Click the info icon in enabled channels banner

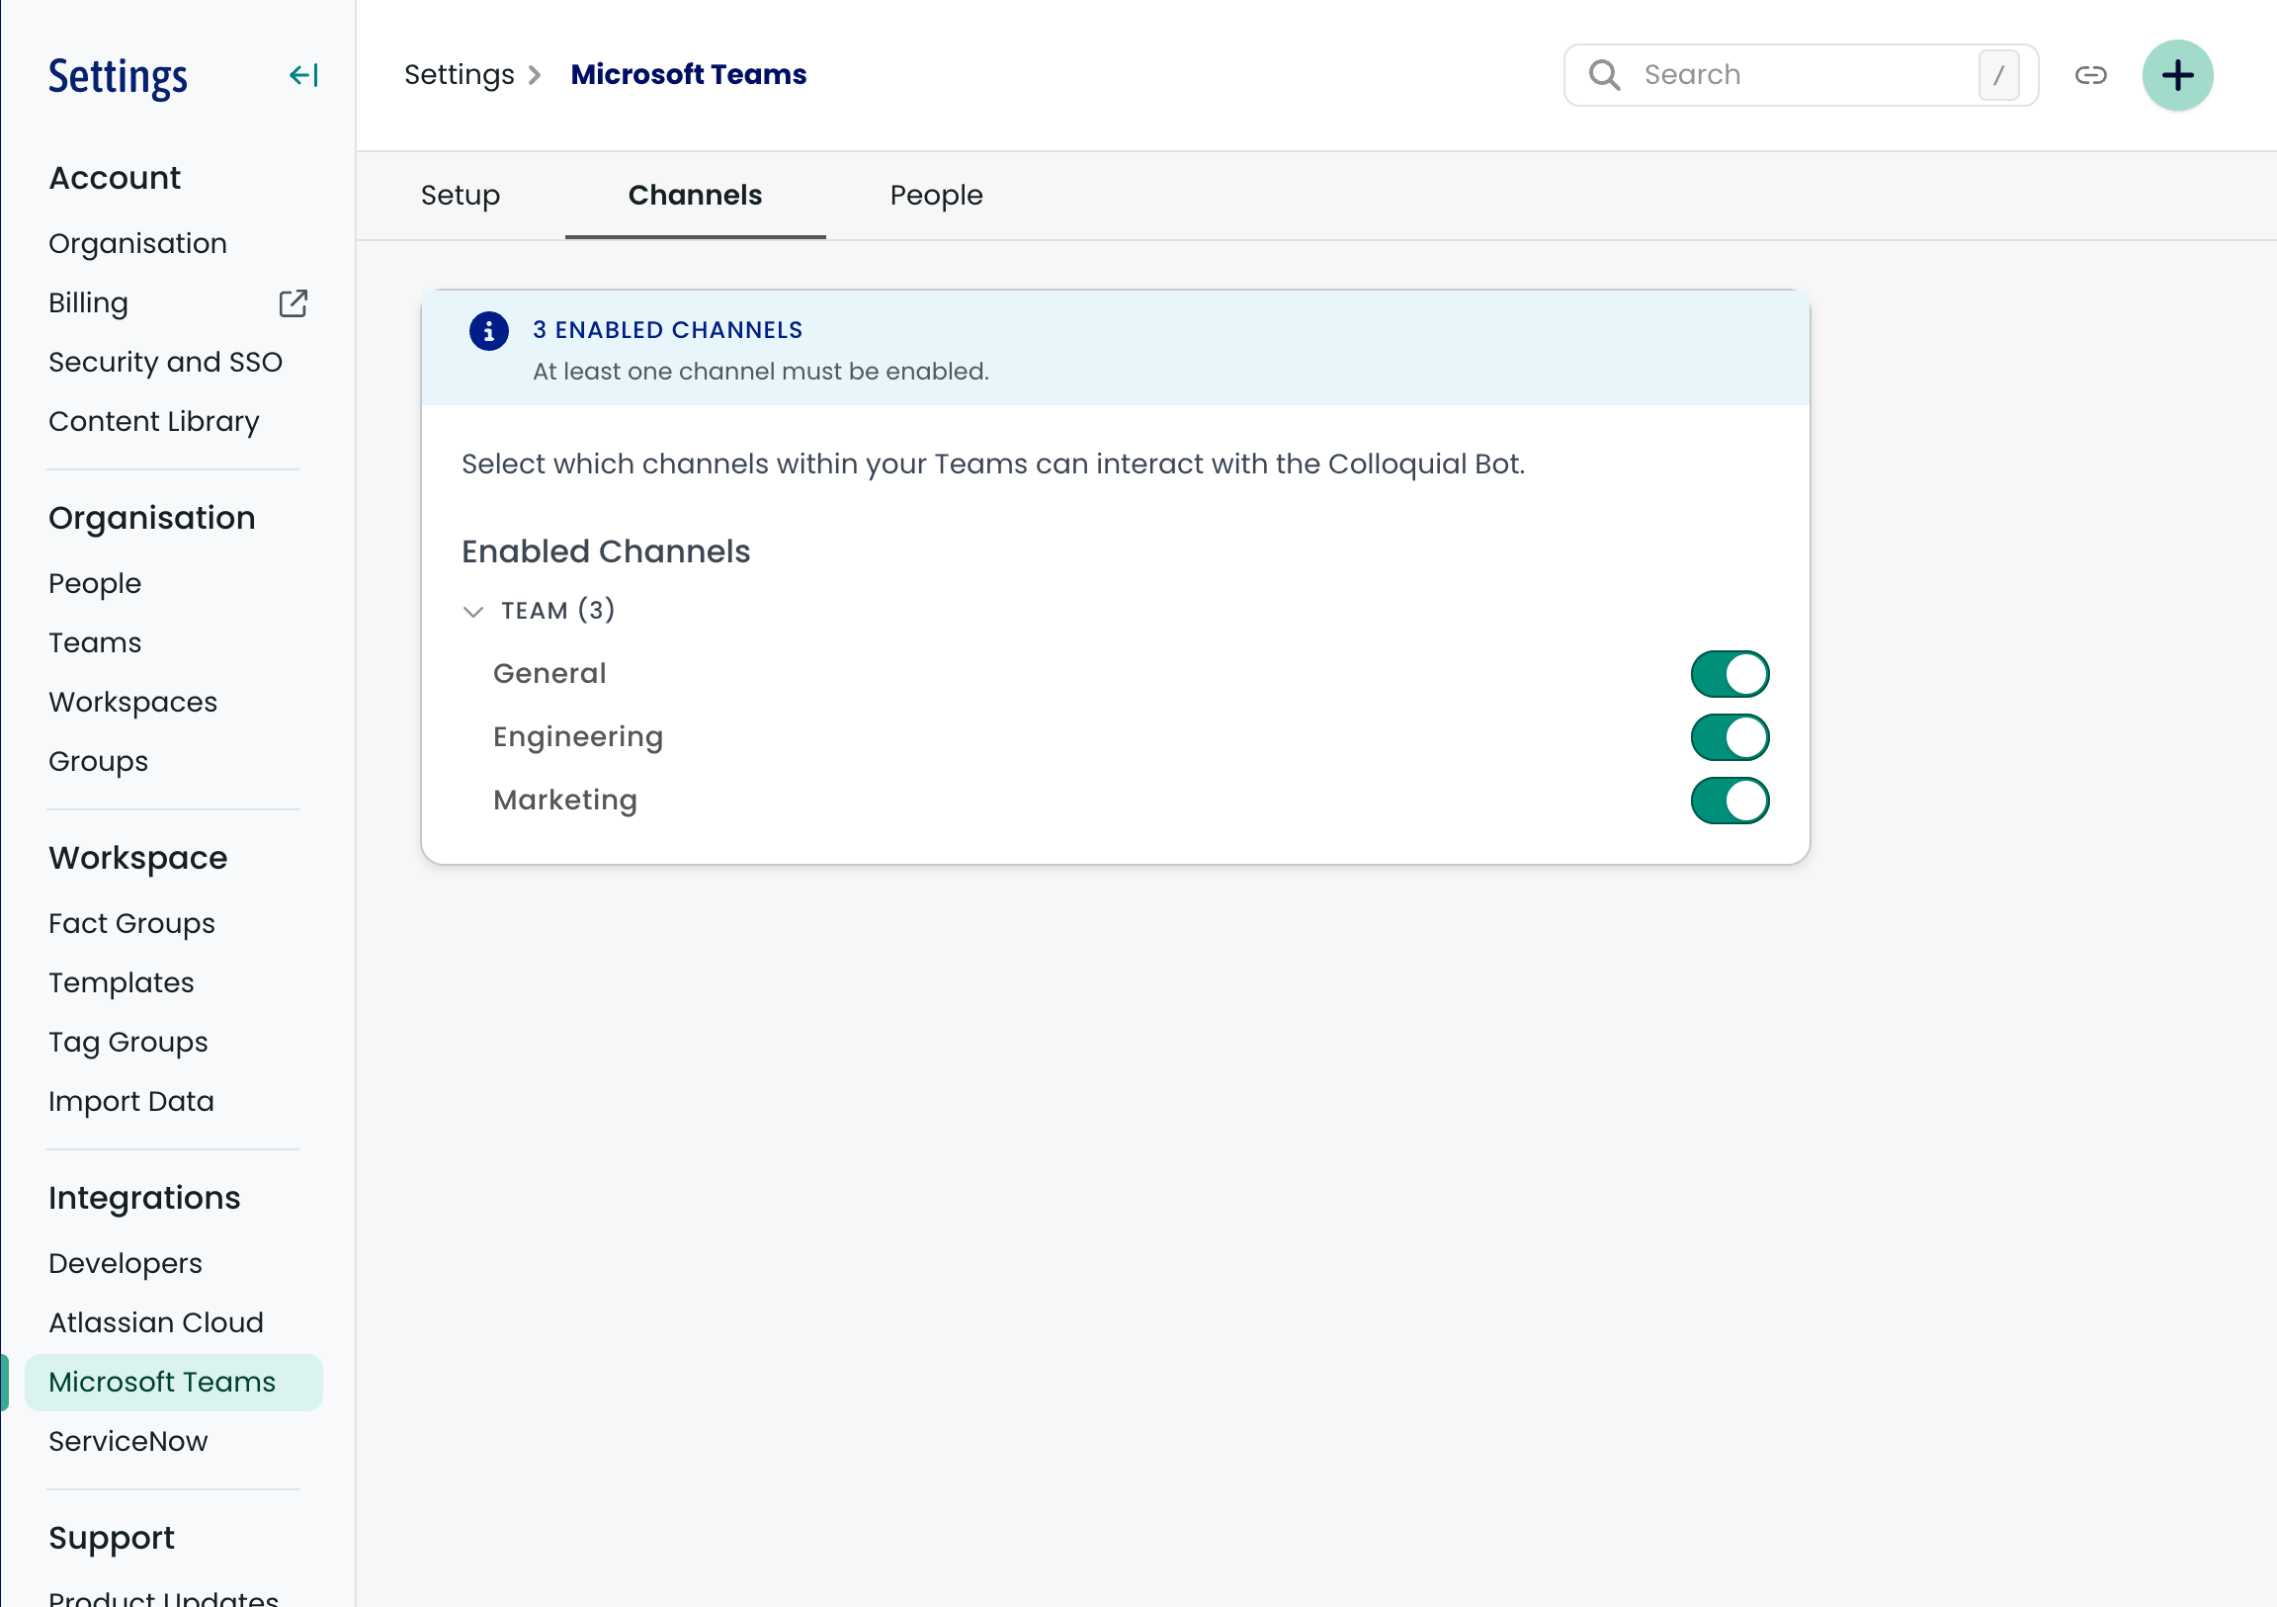pyautogui.click(x=489, y=331)
